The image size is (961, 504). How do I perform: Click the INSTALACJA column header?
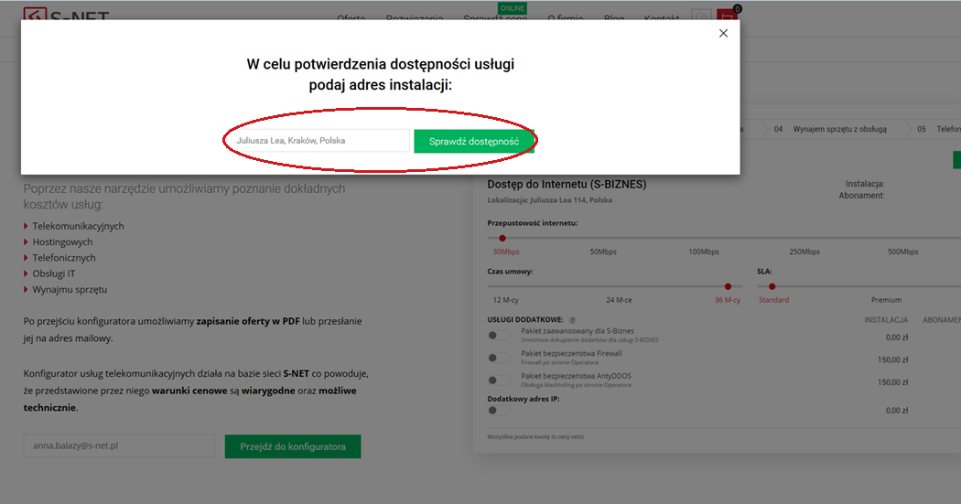click(x=886, y=320)
